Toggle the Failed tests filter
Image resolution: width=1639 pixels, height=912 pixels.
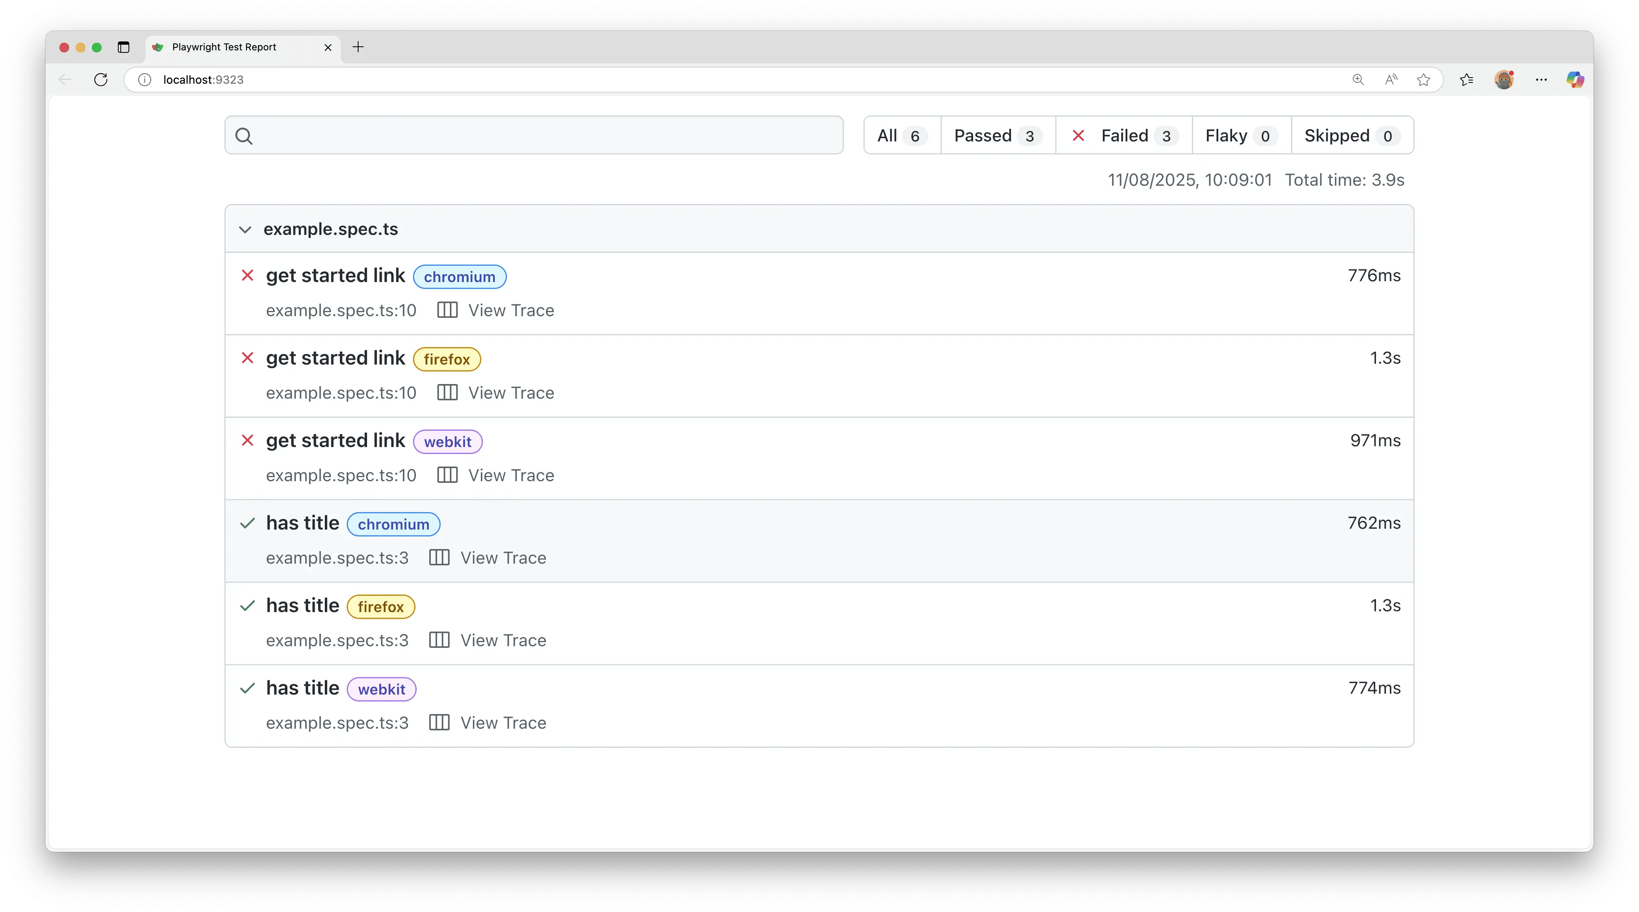[1124, 135]
